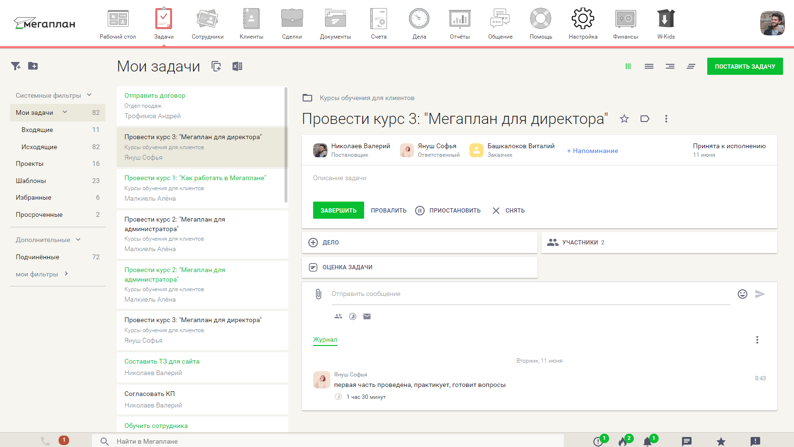
Task: Open the task's three-dot menu by title
Action: pyautogui.click(x=666, y=119)
